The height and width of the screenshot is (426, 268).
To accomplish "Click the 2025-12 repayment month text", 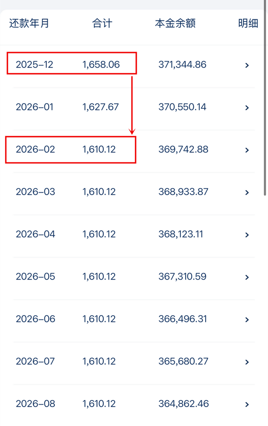I will tap(34, 65).
